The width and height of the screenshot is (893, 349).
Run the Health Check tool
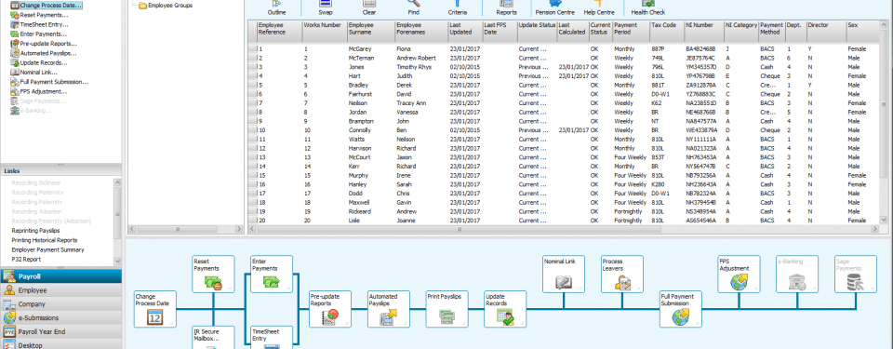(647, 8)
